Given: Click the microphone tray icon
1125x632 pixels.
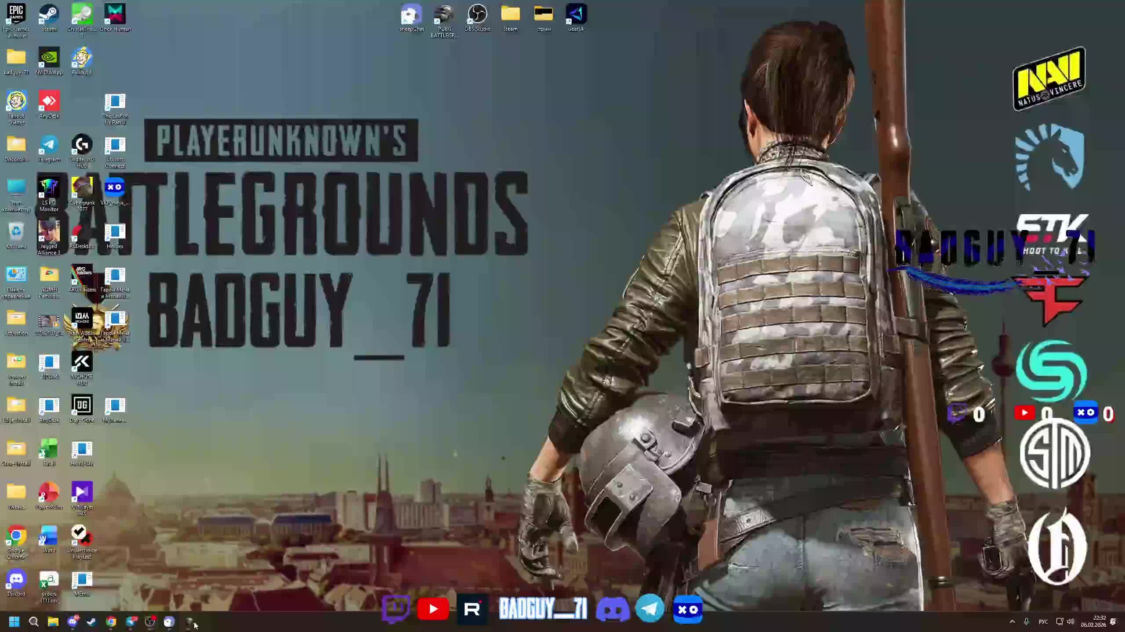Looking at the screenshot, I should pos(1027,621).
